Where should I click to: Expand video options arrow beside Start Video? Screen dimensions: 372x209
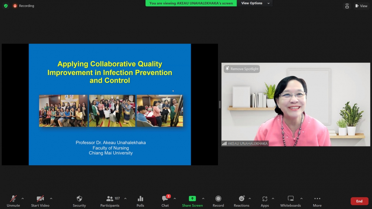[x=51, y=199]
